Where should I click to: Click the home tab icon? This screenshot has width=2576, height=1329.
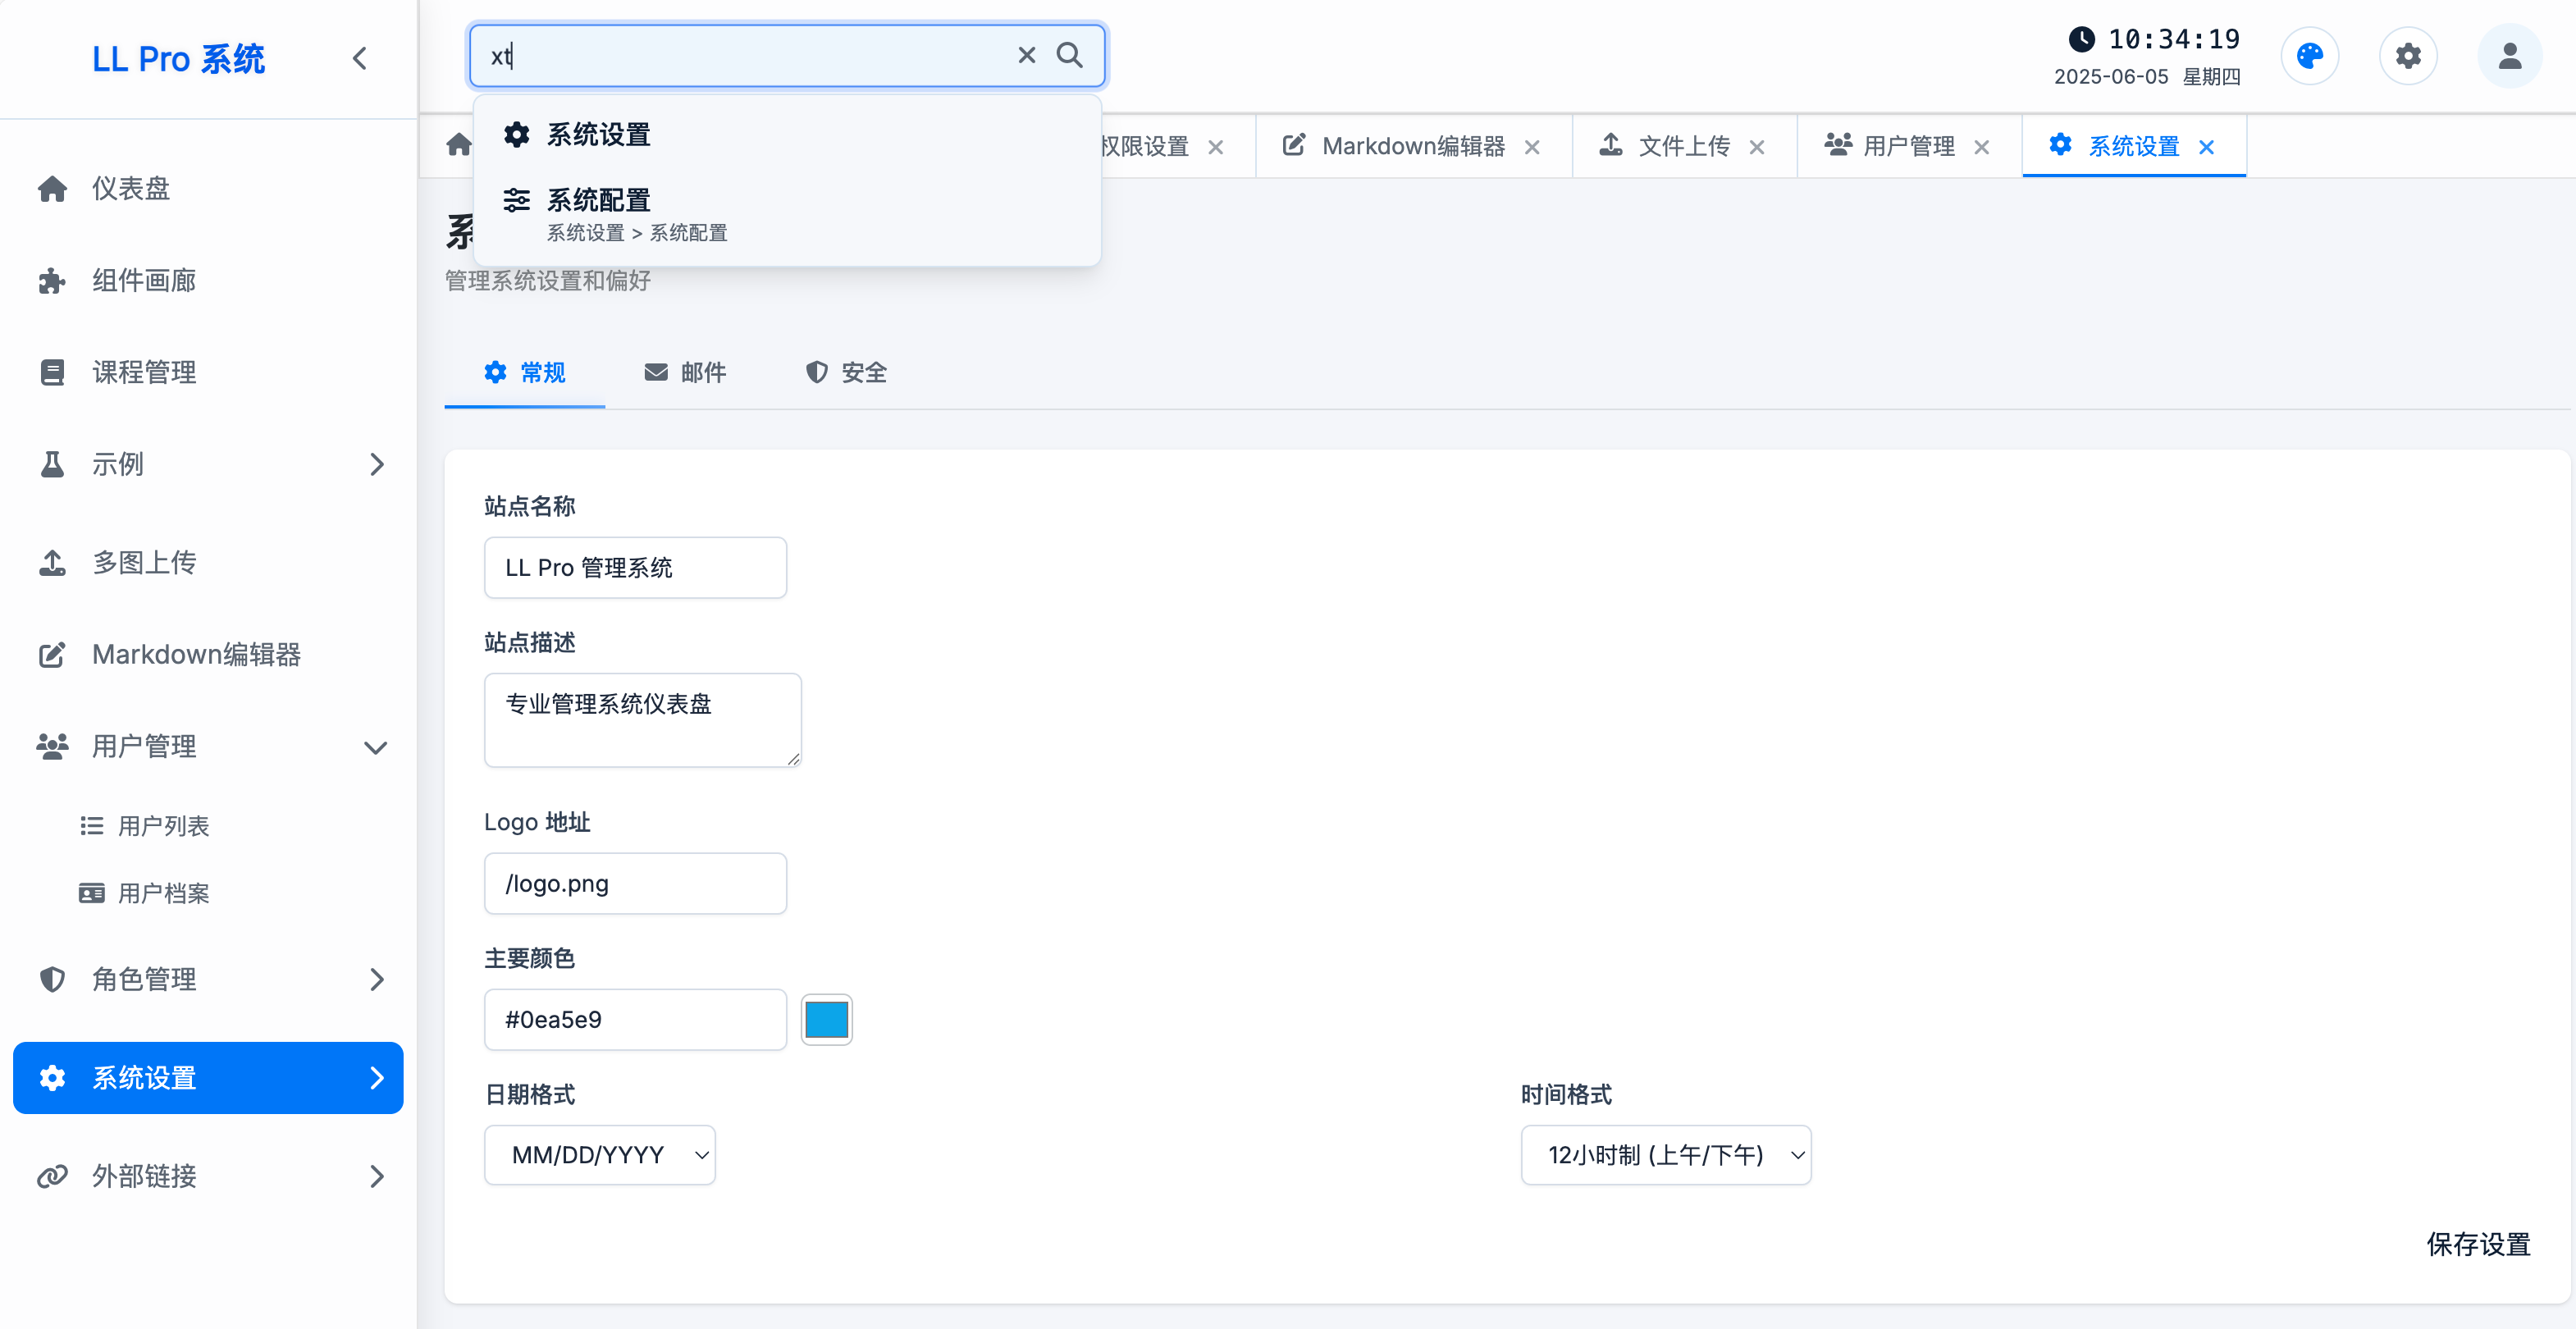(459, 146)
